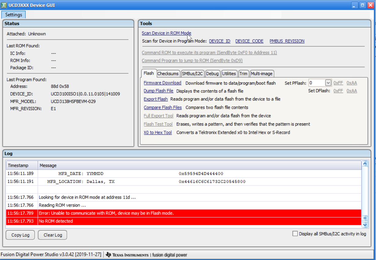This screenshot has width=376, height=260.
Task: Enable Display all SMBus/I2C activity in log
Action: [295, 234]
